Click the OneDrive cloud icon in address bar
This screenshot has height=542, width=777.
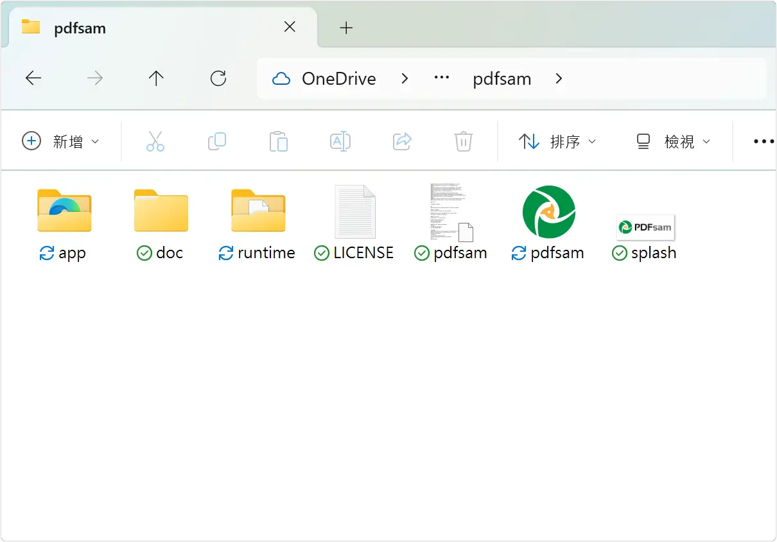[x=281, y=79]
